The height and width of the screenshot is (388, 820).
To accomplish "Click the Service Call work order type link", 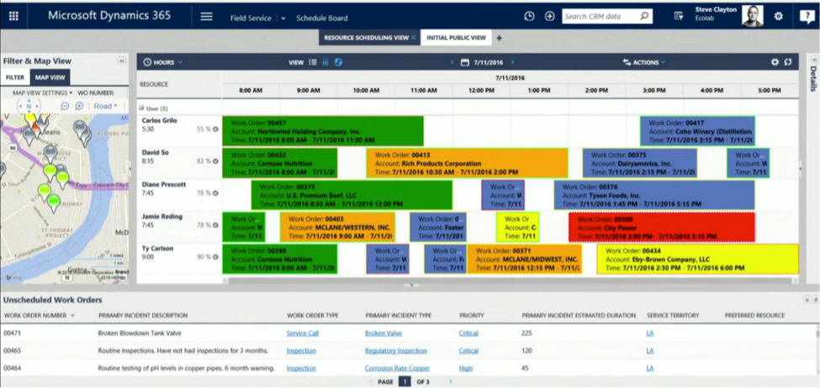I will click(302, 333).
